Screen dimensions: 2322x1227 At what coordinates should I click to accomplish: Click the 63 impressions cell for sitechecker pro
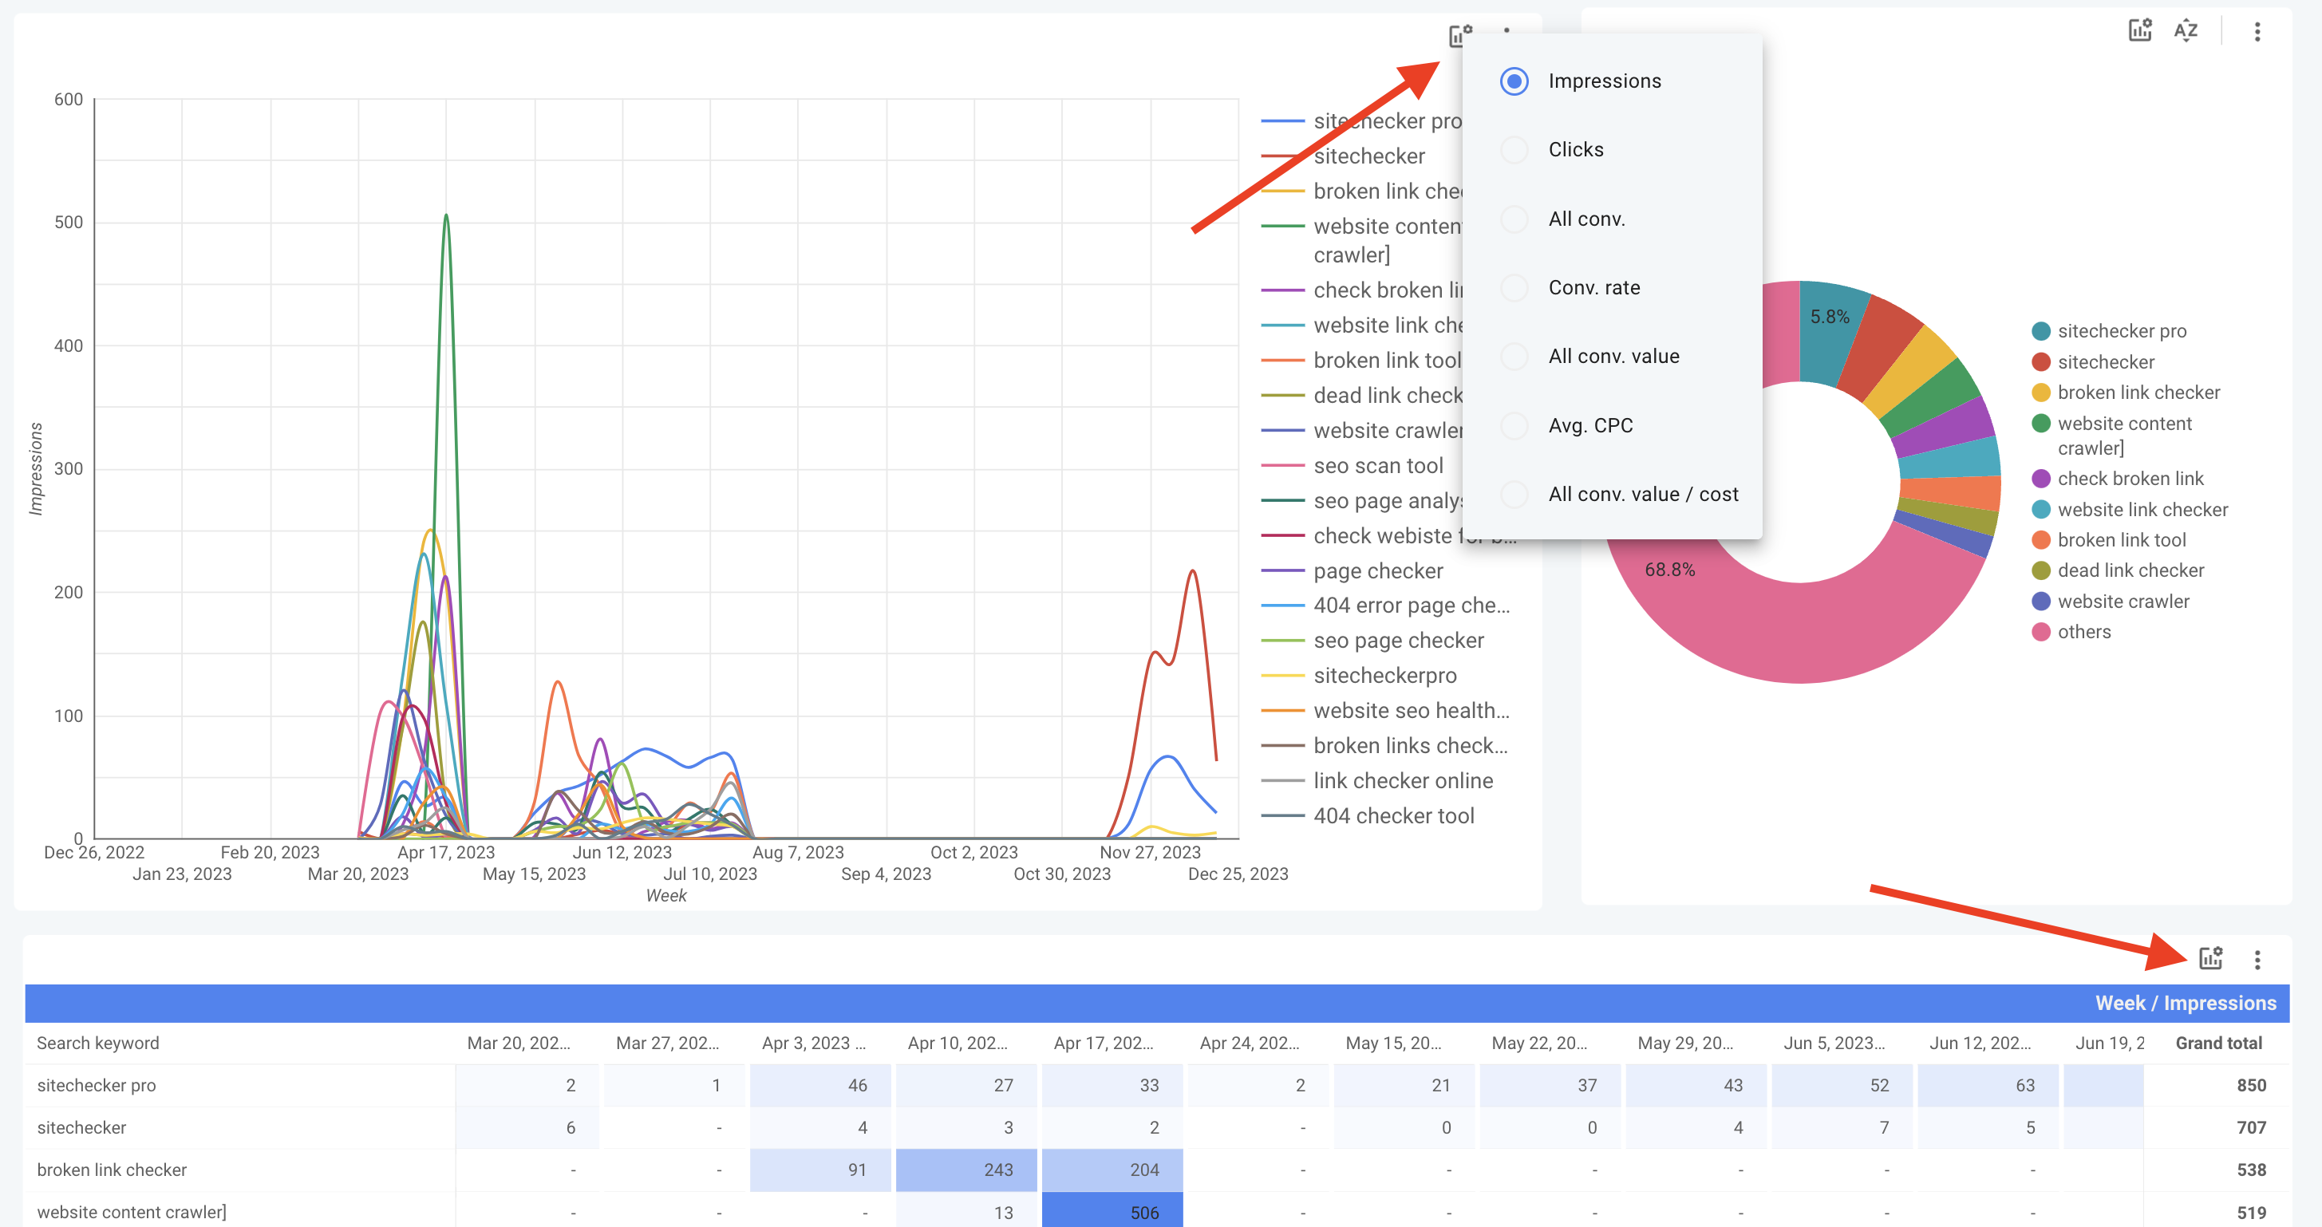tap(1988, 1086)
